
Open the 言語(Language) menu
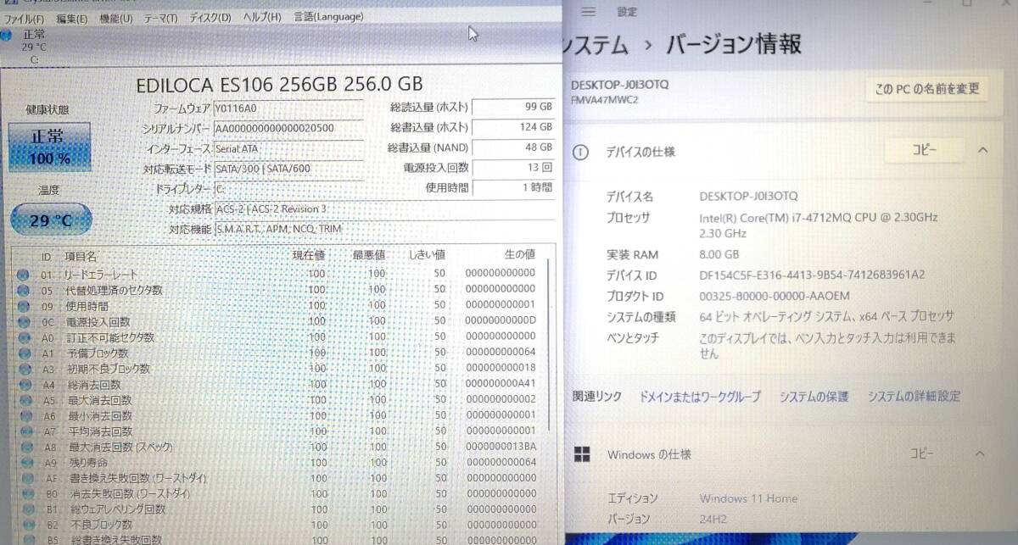click(x=328, y=17)
